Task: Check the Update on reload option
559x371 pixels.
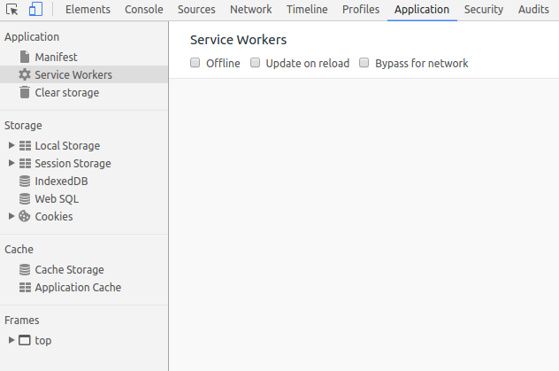Action: point(256,64)
